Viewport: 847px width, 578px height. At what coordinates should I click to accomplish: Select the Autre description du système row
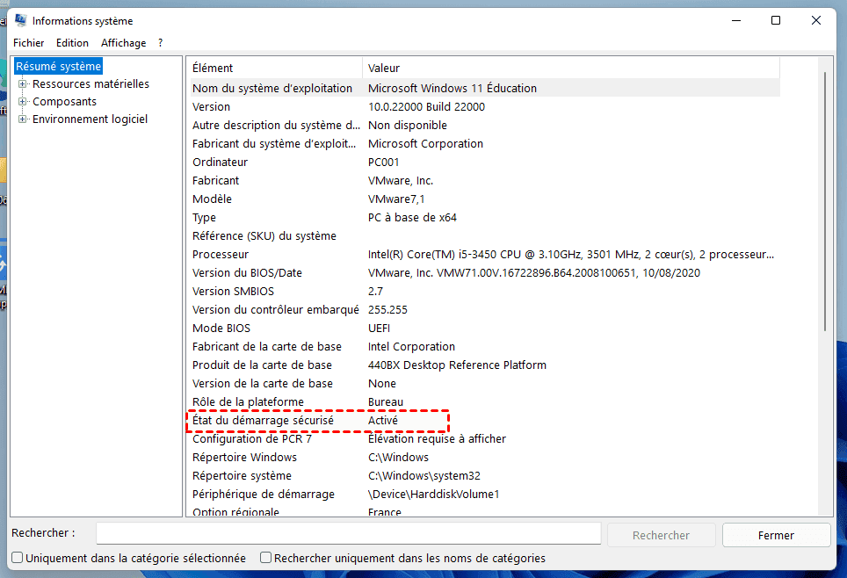click(x=485, y=126)
